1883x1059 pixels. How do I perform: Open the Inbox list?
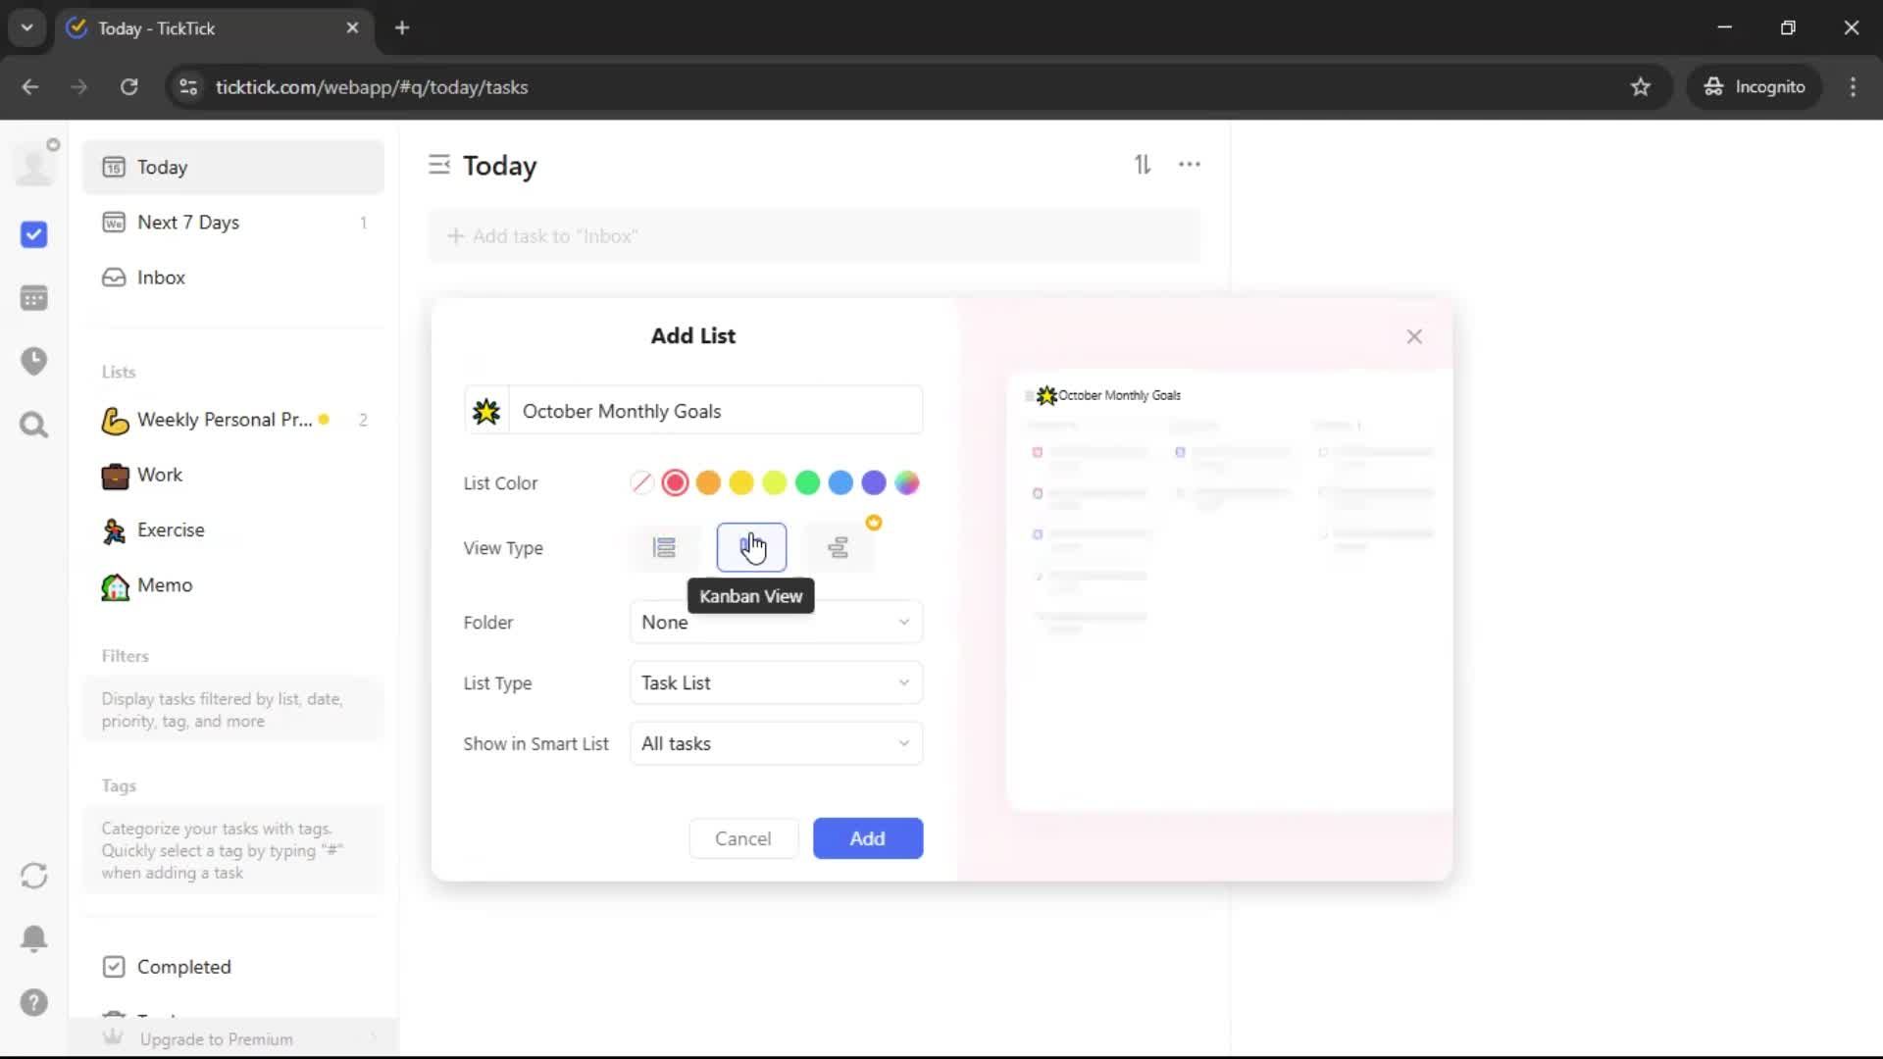pyautogui.click(x=161, y=277)
